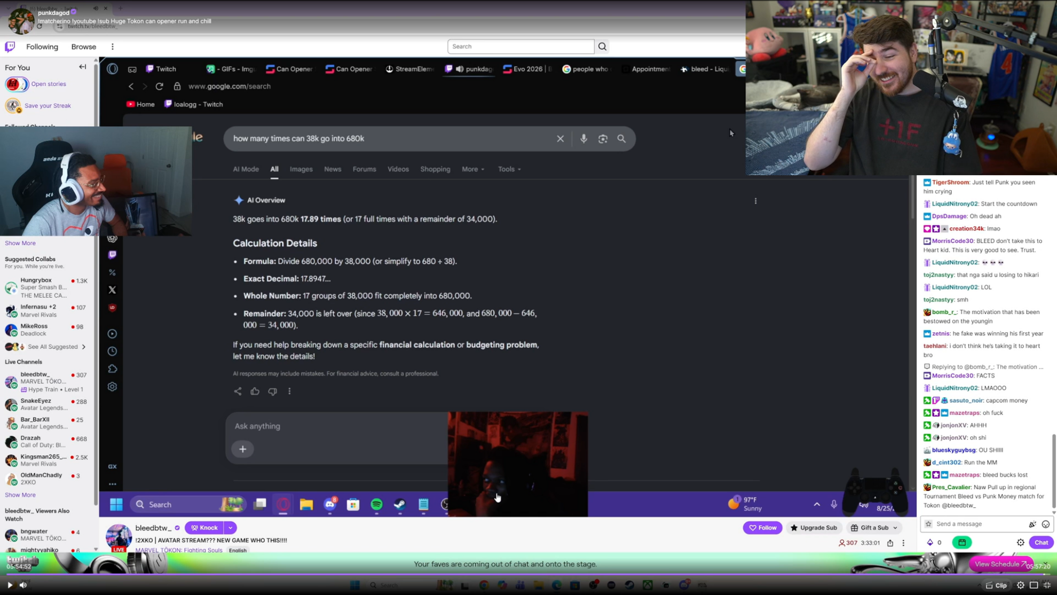Open the Tools dropdown
The height and width of the screenshot is (595, 1057).
tap(509, 169)
